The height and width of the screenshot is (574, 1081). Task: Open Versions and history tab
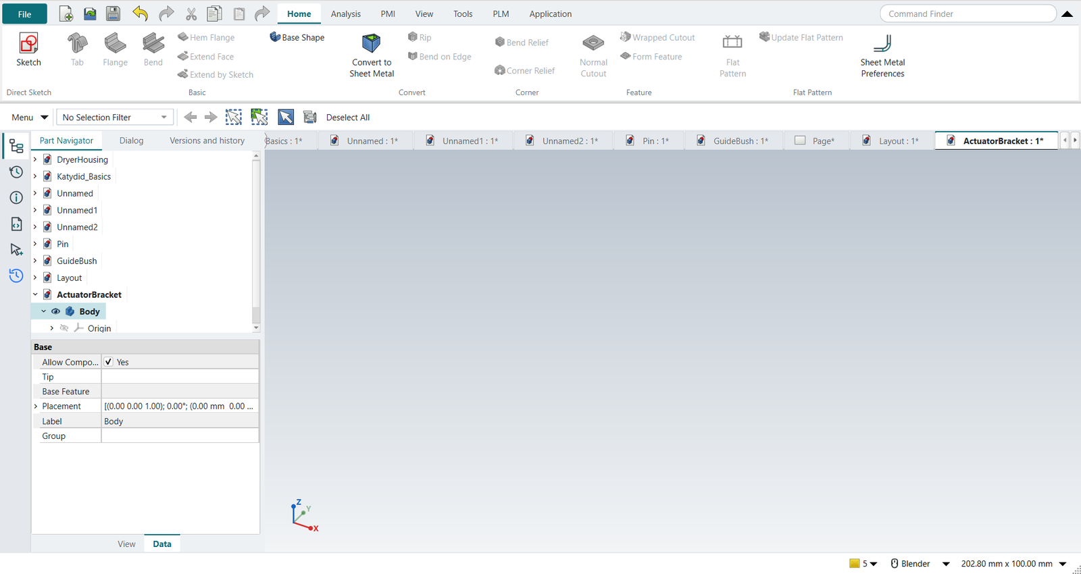click(x=207, y=140)
